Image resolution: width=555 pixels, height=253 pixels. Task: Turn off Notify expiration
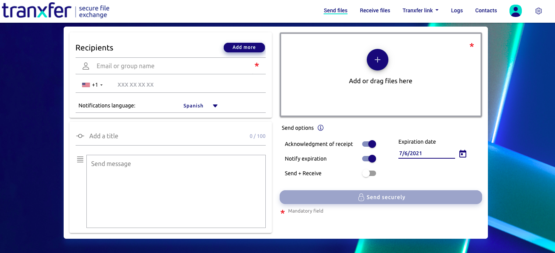point(369,158)
